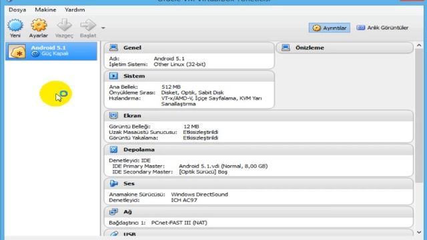427x240 pixels.
Task: Click the Depolama section disk icon
Action: pos(113,149)
